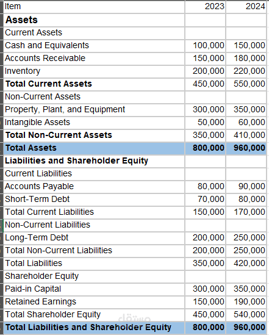Click the 'Total Current Liabilities' label
The image size is (269, 335).
tap(94, 212)
